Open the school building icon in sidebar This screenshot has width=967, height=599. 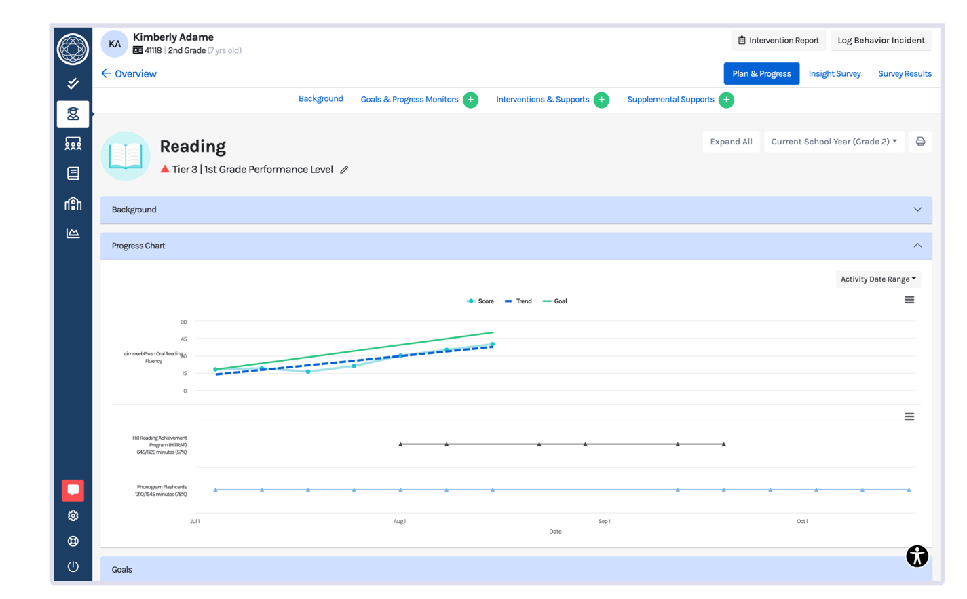73,204
